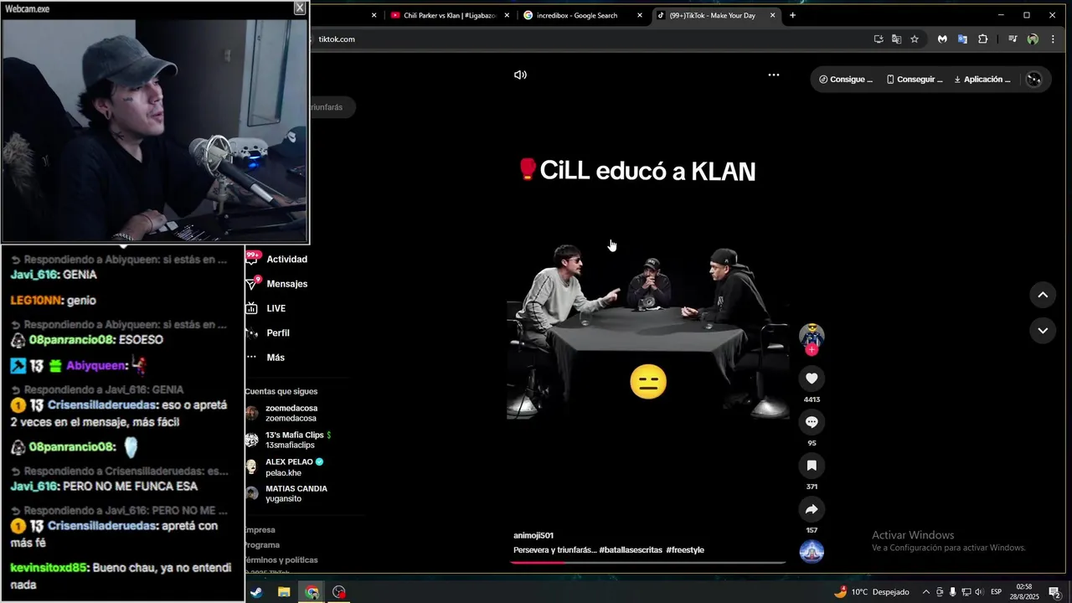Close the incredibox Google Search tab
This screenshot has width=1072, height=603.
coord(640,15)
